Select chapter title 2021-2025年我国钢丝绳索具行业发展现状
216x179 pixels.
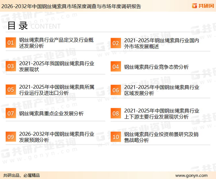tap(57, 66)
